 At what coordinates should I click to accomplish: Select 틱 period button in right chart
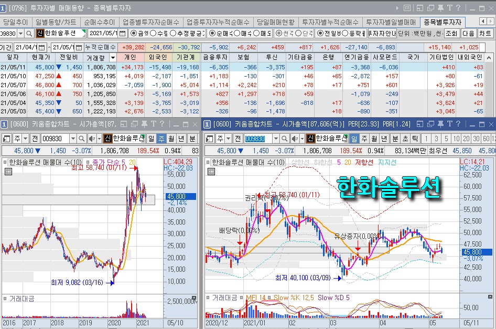coord(415,139)
